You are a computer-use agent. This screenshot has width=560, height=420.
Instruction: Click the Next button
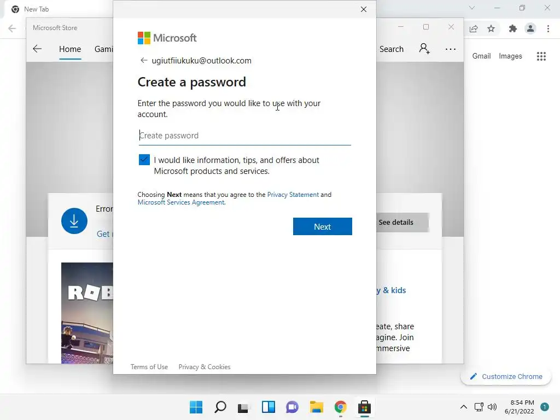click(x=322, y=226)
